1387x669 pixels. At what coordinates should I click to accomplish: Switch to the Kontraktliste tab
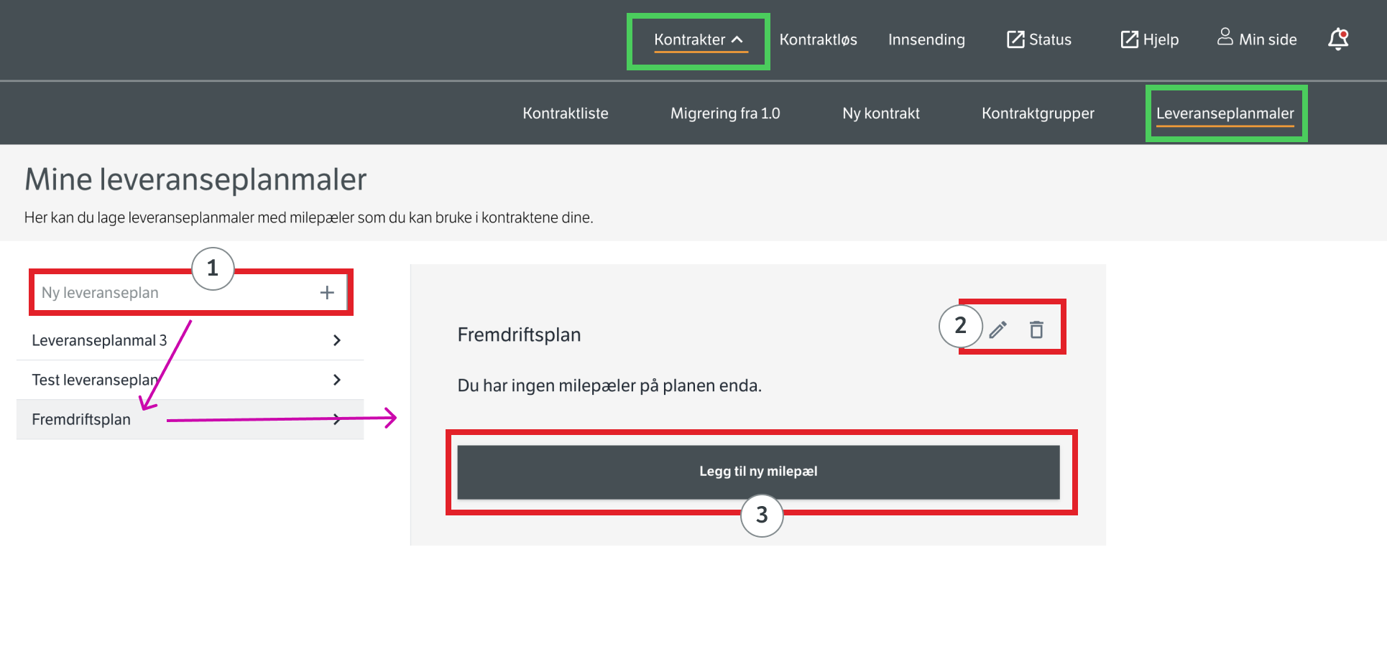[566, 113]
